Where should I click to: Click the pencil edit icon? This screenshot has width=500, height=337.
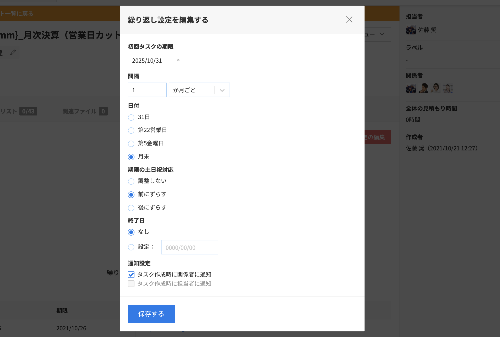point(13,53)
